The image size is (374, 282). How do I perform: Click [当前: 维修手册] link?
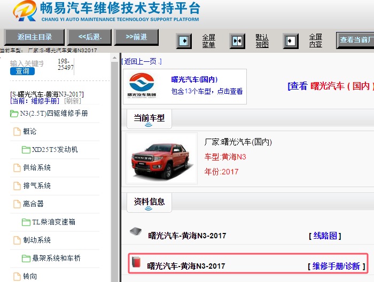(x=35, y=101)
